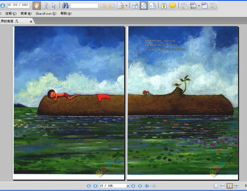The width and height of the screenshot is (247, 191).
Task: Click the PDF document page icon
Action: pos(205,6)
